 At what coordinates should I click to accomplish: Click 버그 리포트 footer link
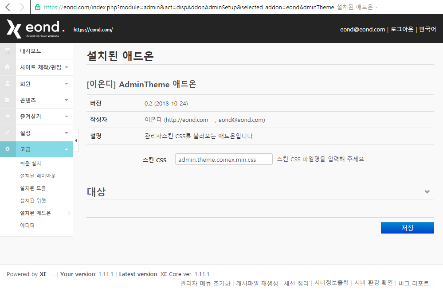point(414,283)
